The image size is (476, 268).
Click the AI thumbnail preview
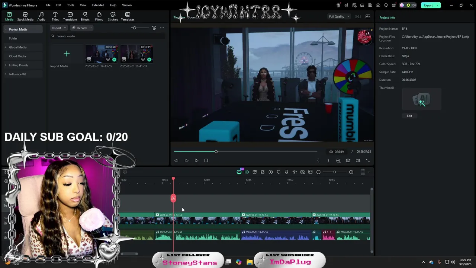pos(421,99)
